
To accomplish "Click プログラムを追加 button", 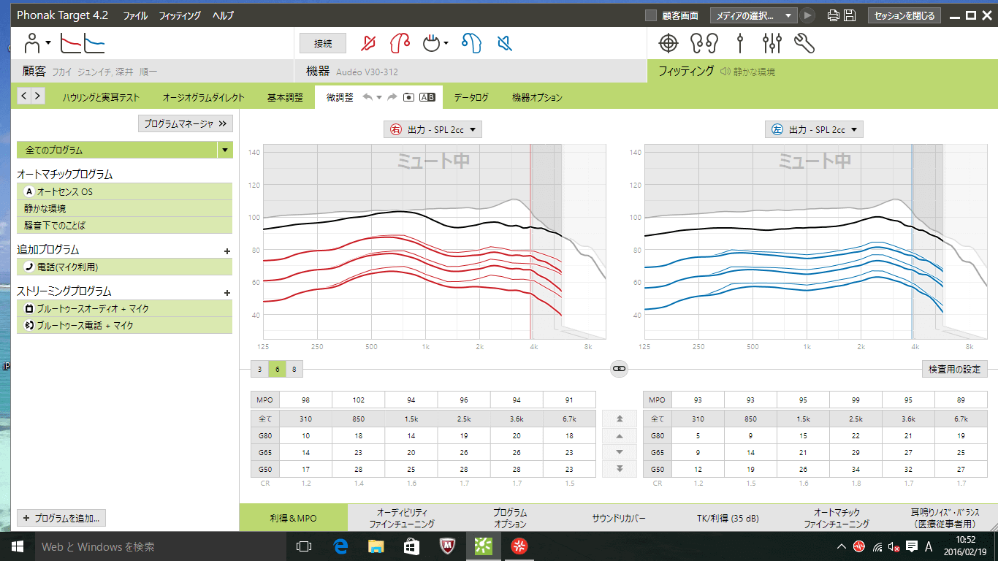I will (61, 518).
